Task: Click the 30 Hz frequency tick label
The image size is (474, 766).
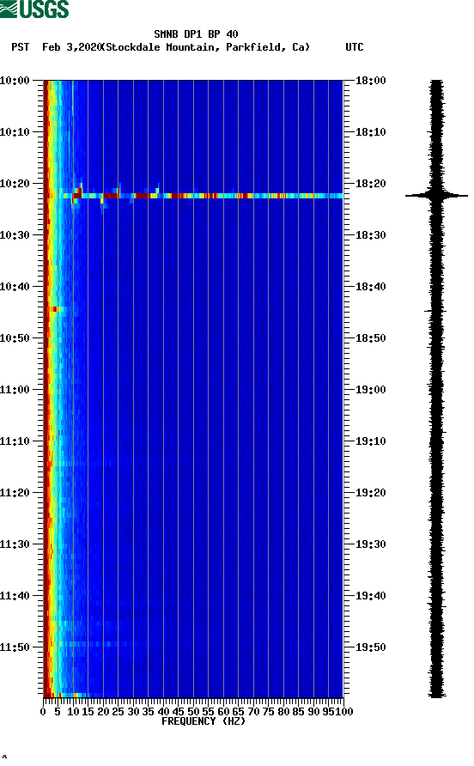Action: pyautogui.click(x=133, y=712)
